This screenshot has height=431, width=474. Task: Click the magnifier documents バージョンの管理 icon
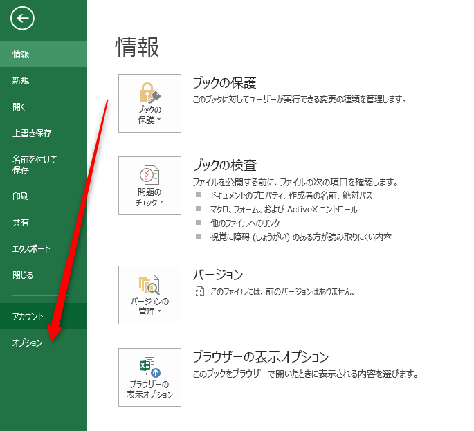(149, 285)
